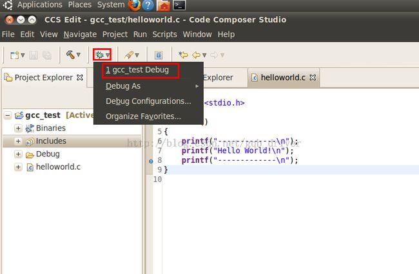Open the Ubuntu Applications menu

[x=39, y=5]
